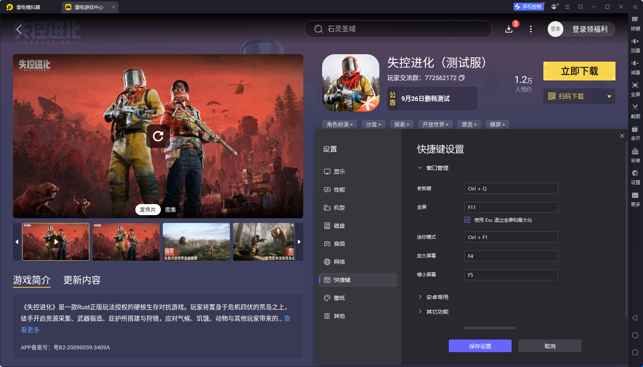
Task: Select the 宣传片 media tab
Action: pos(148,210)
